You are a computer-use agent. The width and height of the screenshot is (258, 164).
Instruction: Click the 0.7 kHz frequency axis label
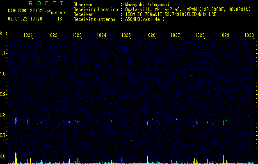tap(3, 135)
